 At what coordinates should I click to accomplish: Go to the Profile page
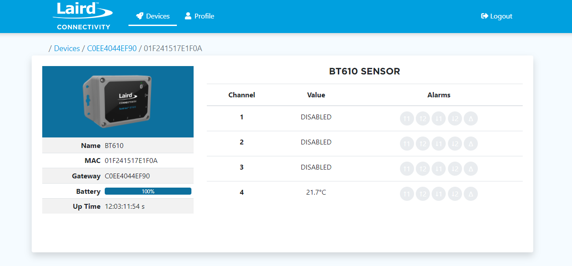click(199, 16)
